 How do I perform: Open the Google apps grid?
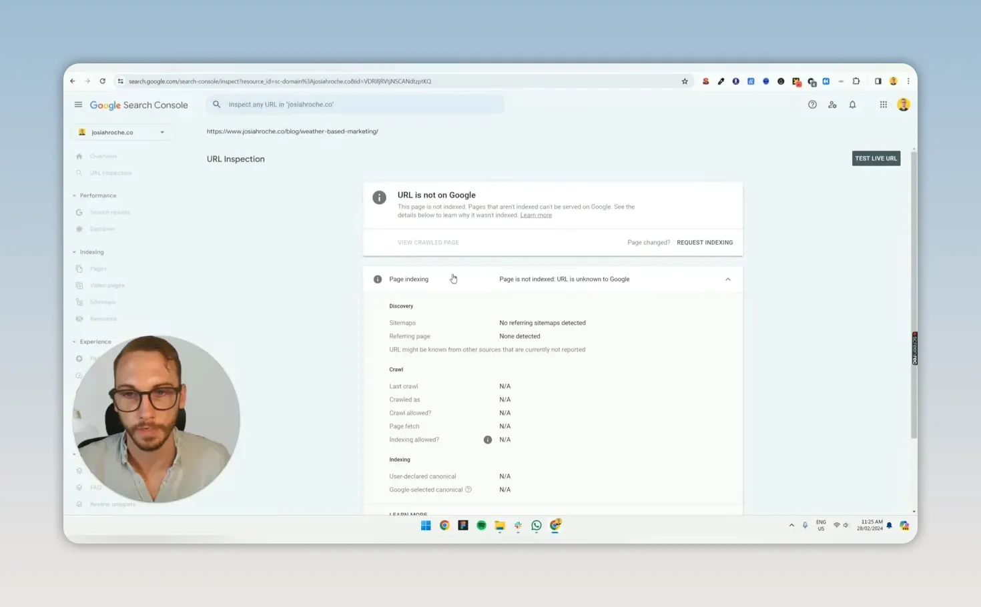884,105
